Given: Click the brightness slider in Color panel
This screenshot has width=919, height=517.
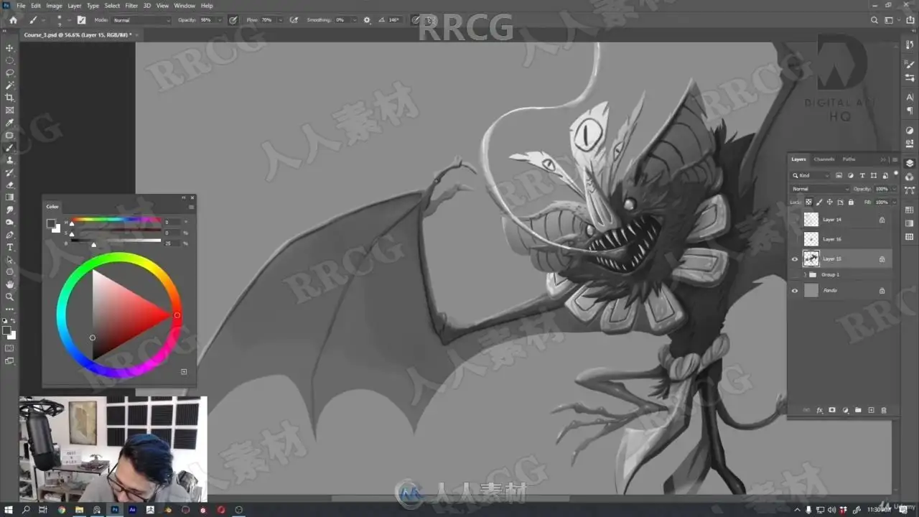Looking at the screenshot, I should (x=116, y=241).
